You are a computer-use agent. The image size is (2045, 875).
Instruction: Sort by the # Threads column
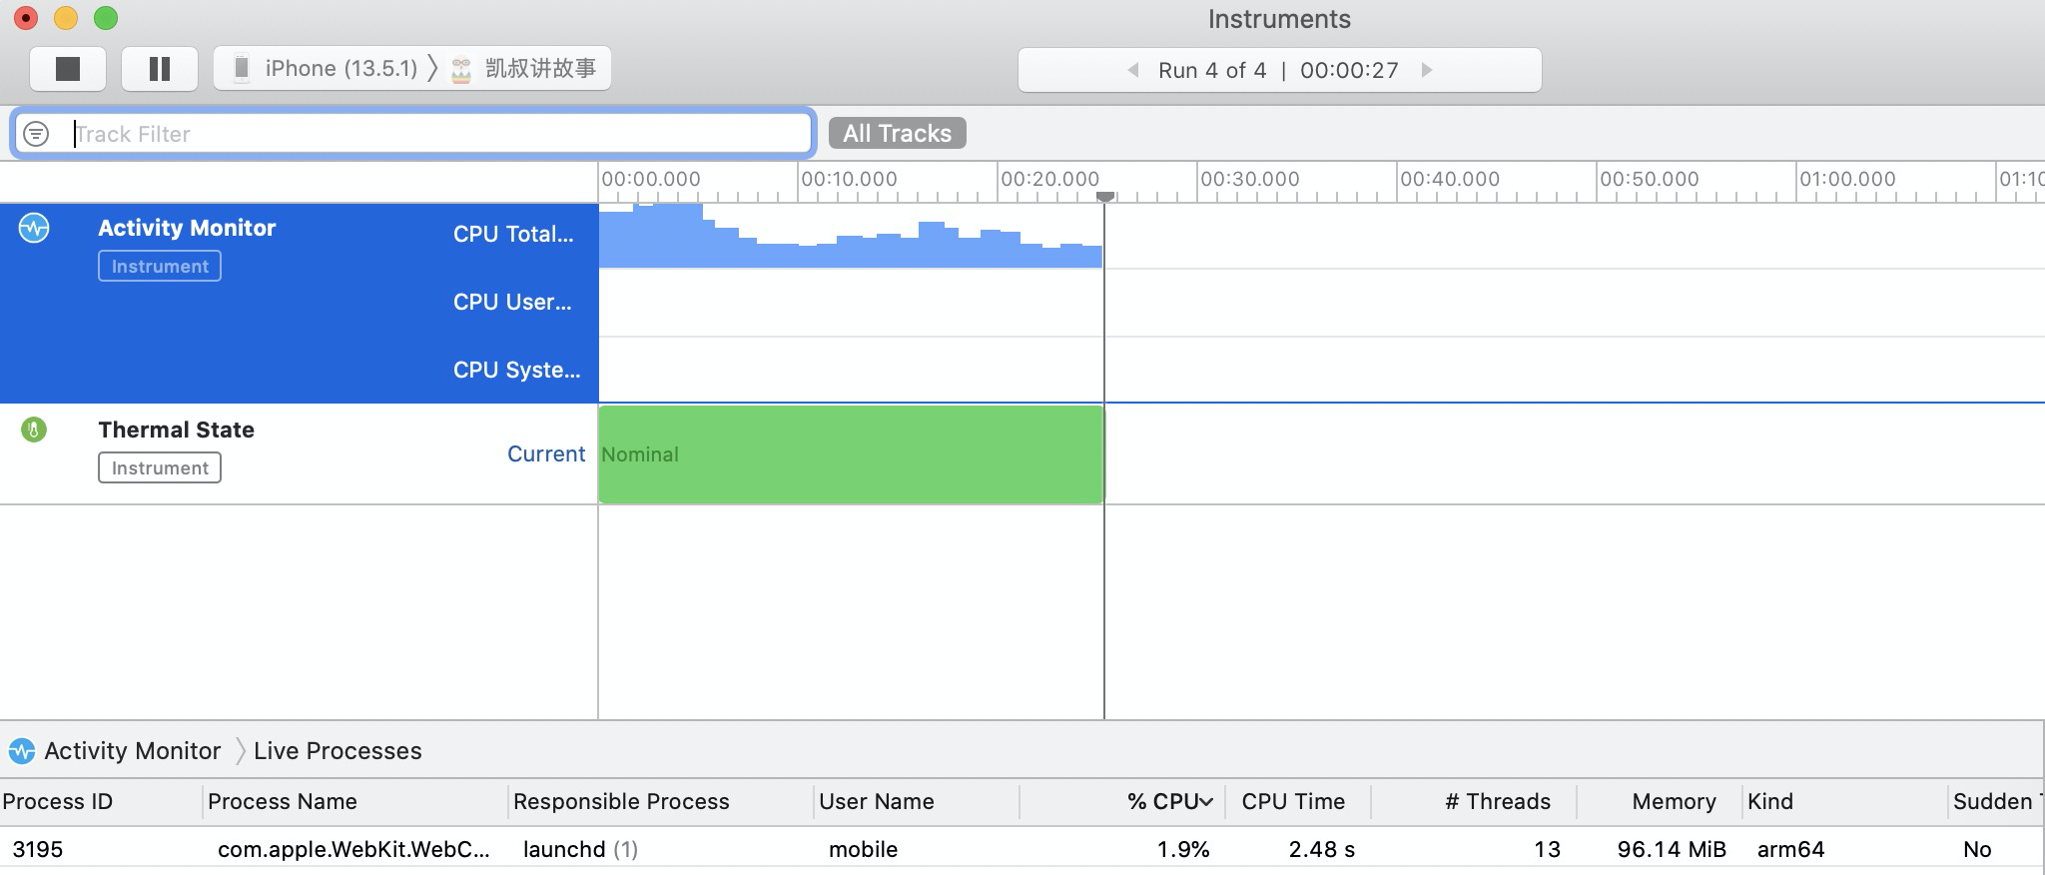point(1498,801)
